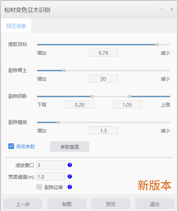Exit using the 退出 button
178x211 pixels.
coord(155,204)
